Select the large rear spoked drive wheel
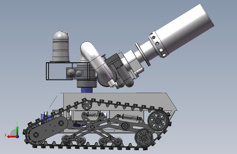Image resolution: width=237 pixels, height=154 pixels. pyautogui.click(x=158, y=121)
